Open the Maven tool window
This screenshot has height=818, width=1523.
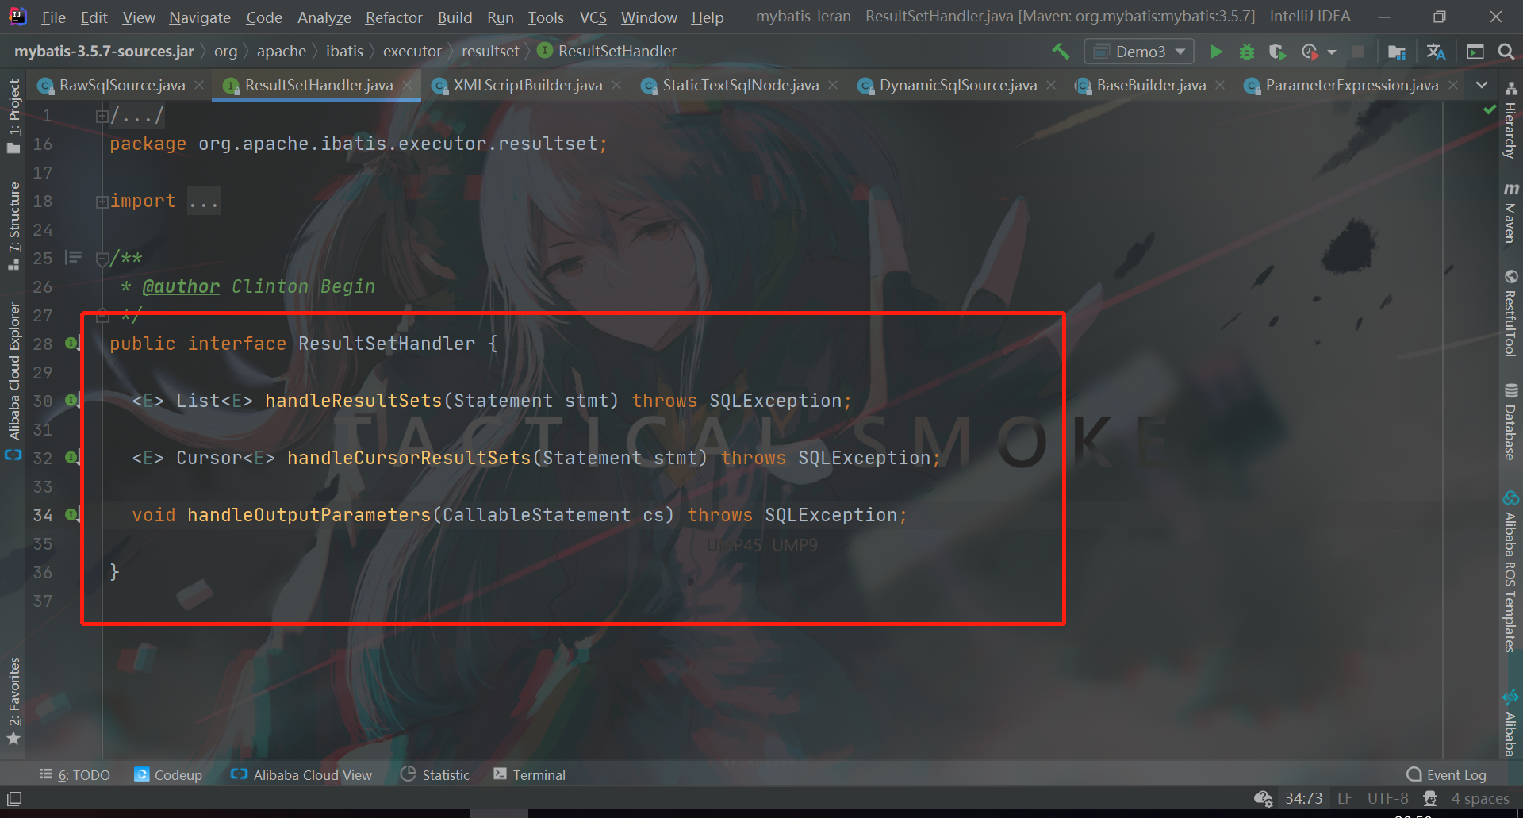click(x=1510, y=213)
